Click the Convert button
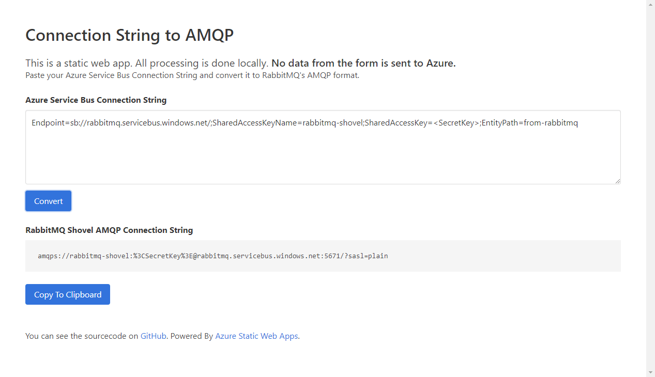The width and height of the screenshot is (655, 377). (48, 201)
